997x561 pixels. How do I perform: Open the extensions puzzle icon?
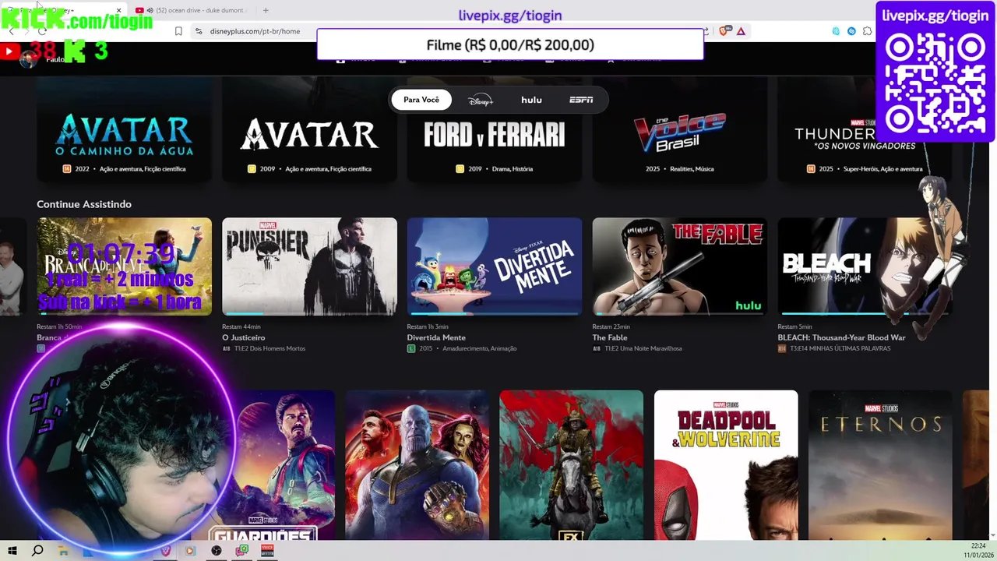tap(868, 31)
